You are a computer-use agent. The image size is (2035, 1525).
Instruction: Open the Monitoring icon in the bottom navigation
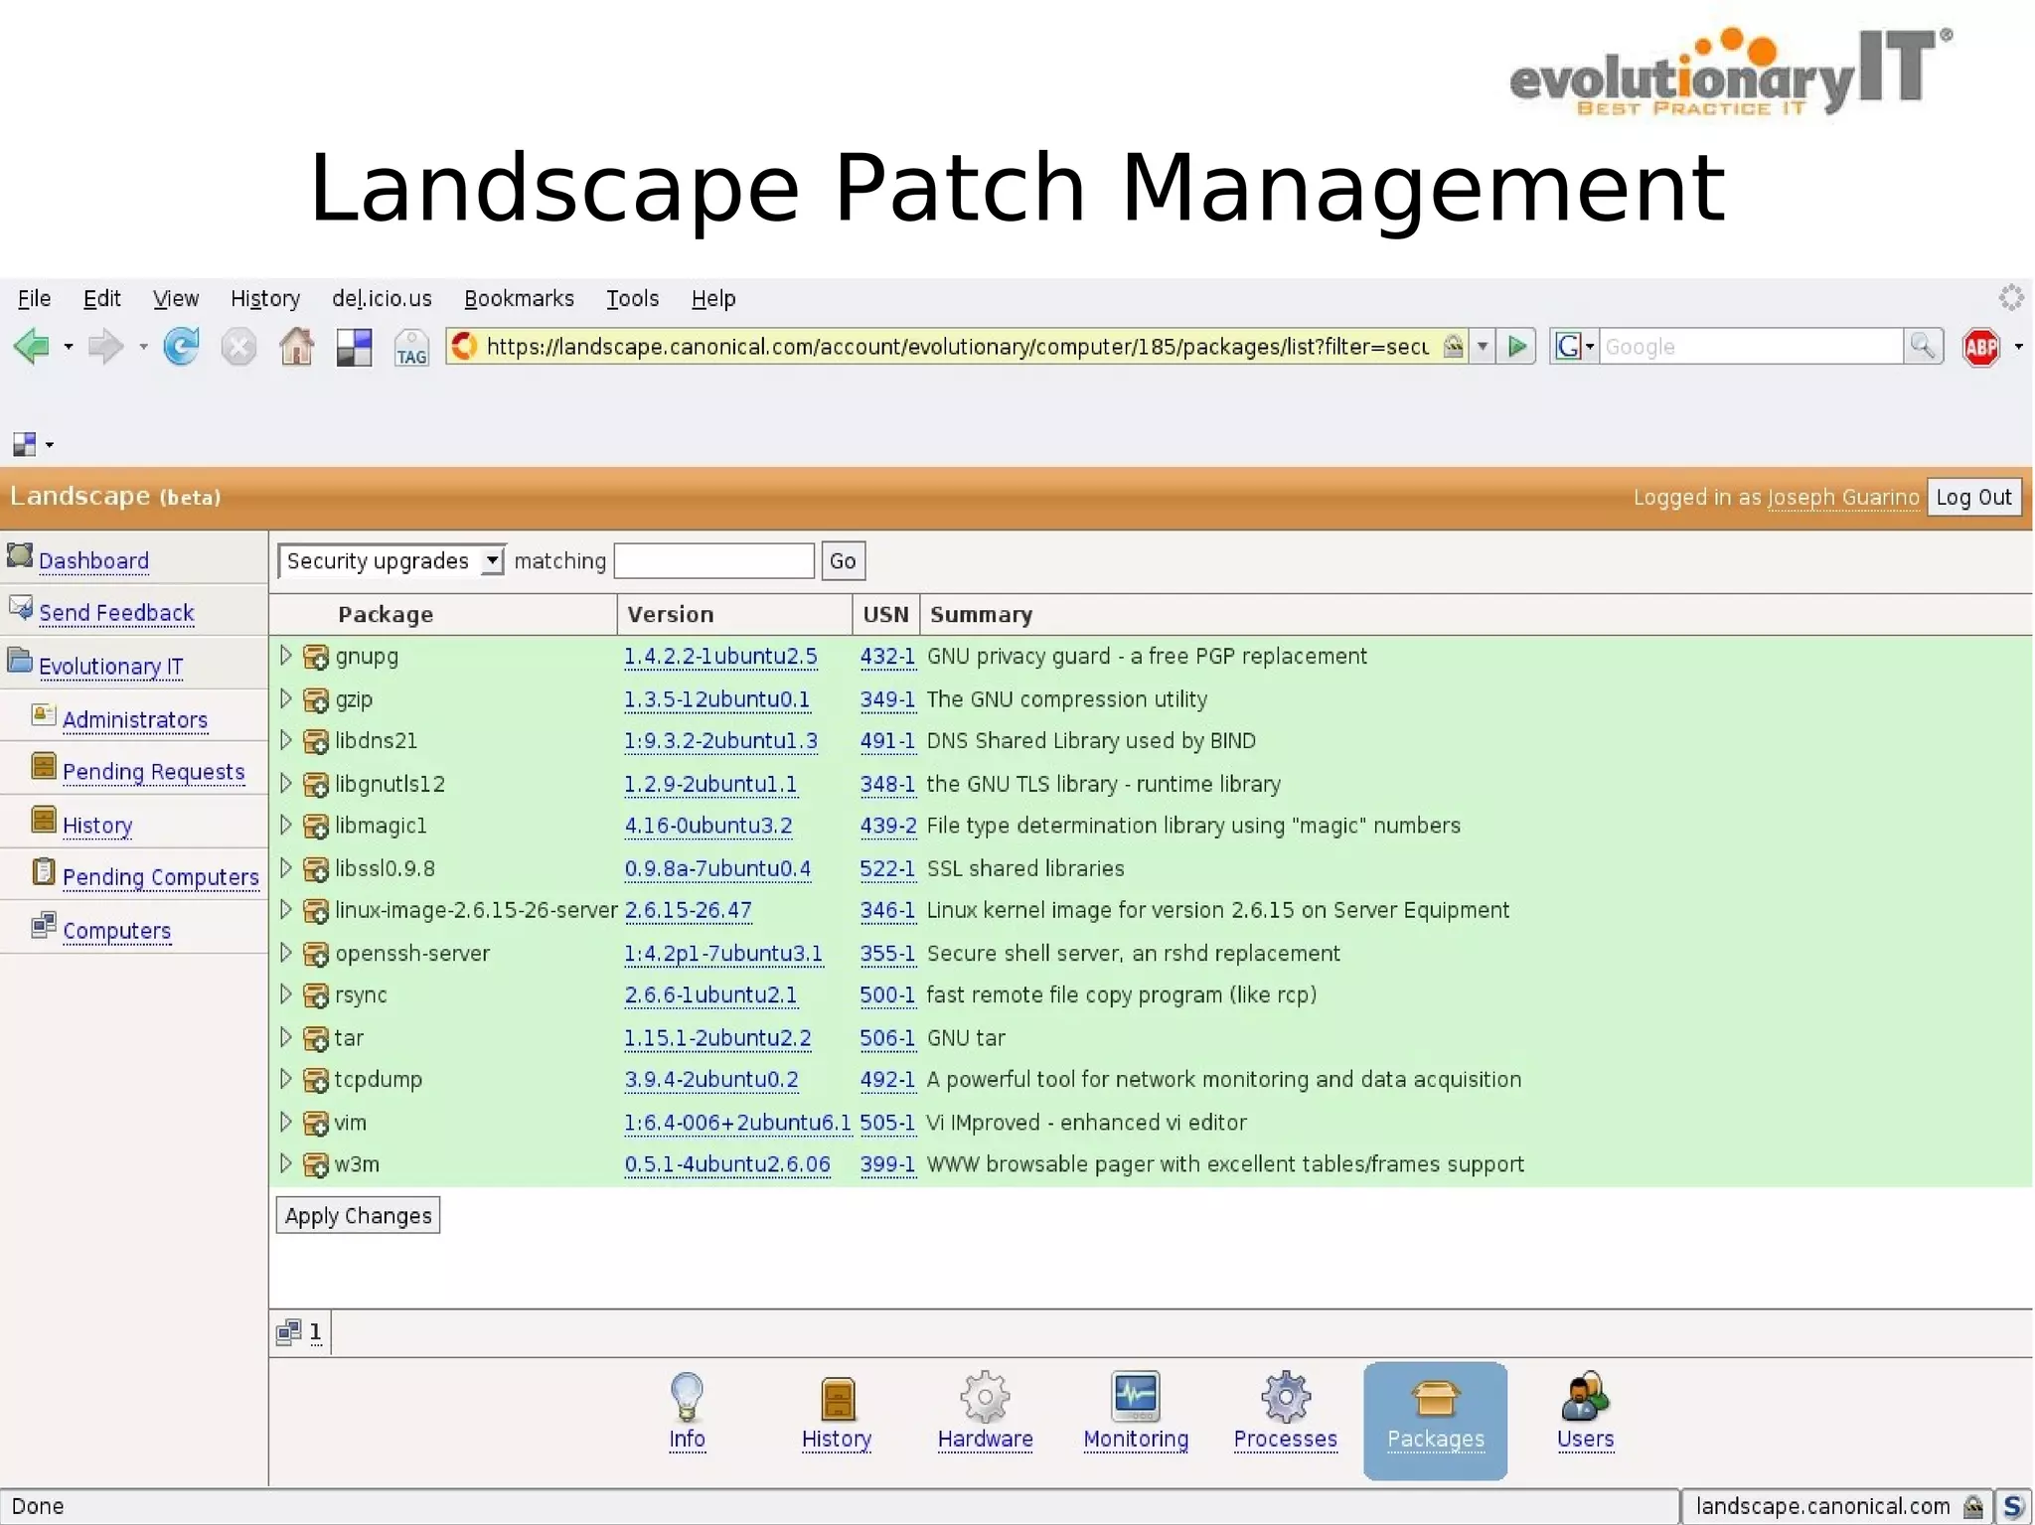(1135, 1398)
